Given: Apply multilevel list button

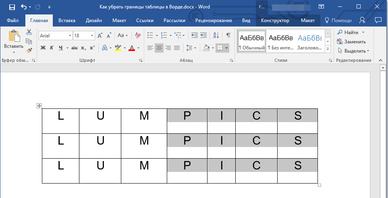Looking at the screenshot, I should 177,35.
